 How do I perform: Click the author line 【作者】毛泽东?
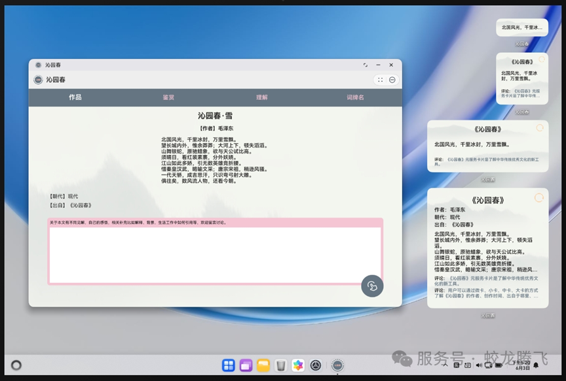[x=216, y=128]
